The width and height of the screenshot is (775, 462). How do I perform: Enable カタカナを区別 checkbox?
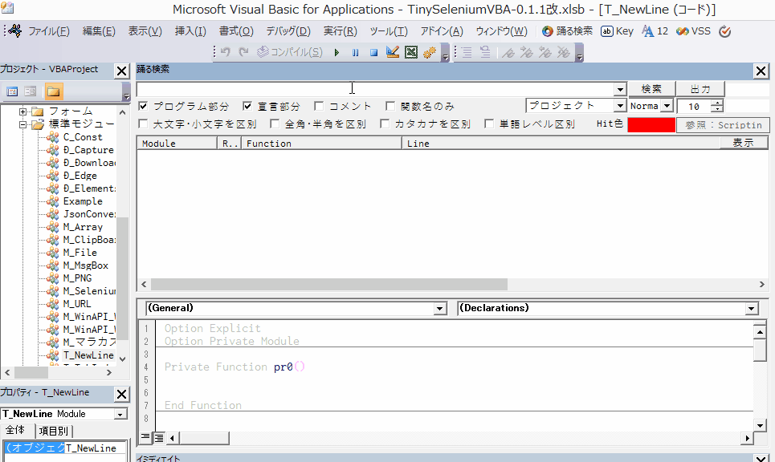click(x=385, y=124)
